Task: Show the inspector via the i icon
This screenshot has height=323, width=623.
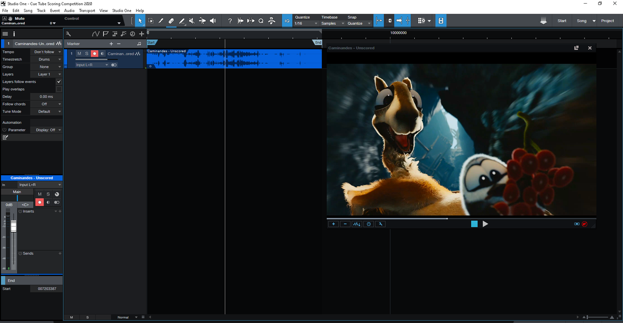Action: (14, 34)
